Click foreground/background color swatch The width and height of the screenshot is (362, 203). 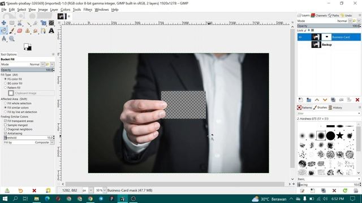[x=28, y=47]
